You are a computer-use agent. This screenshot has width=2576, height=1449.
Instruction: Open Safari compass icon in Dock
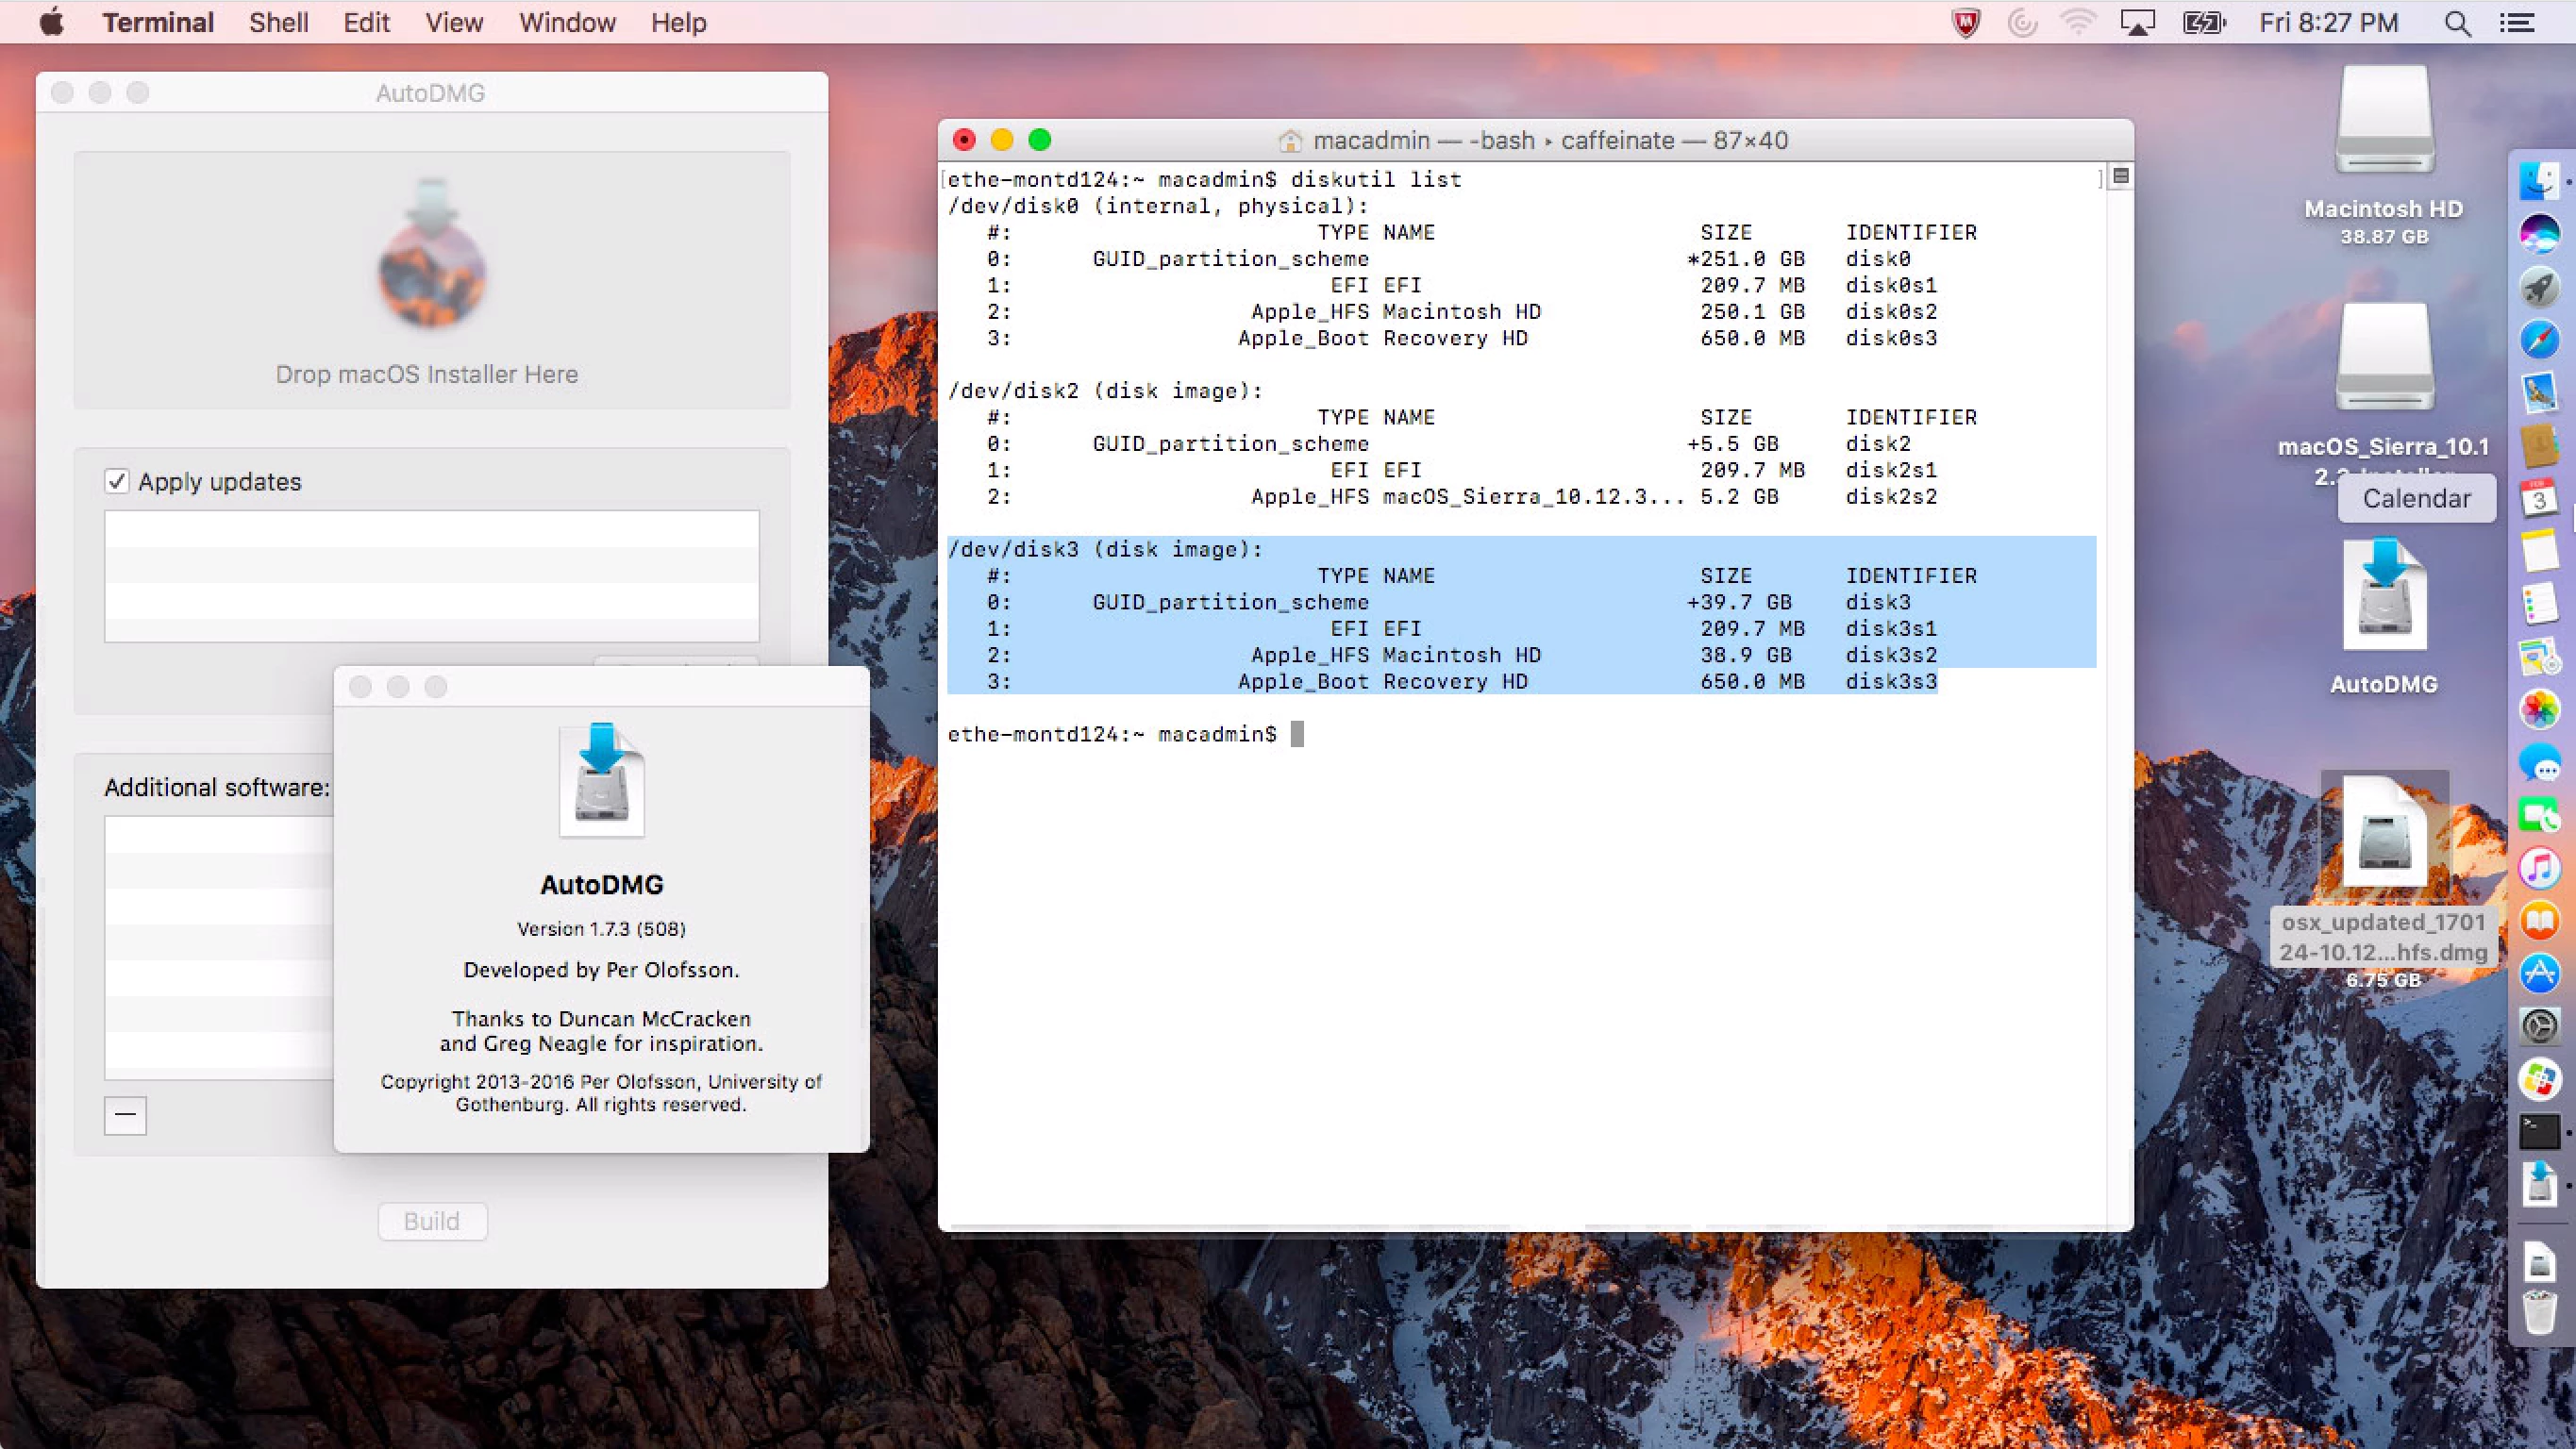point(2539,340)
